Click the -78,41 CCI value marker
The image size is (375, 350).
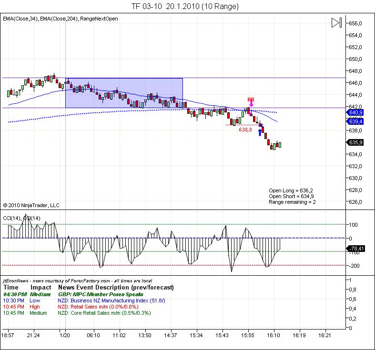[355, 249]
